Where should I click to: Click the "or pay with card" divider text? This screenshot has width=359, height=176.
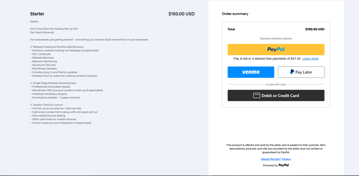tap(276, 84)
